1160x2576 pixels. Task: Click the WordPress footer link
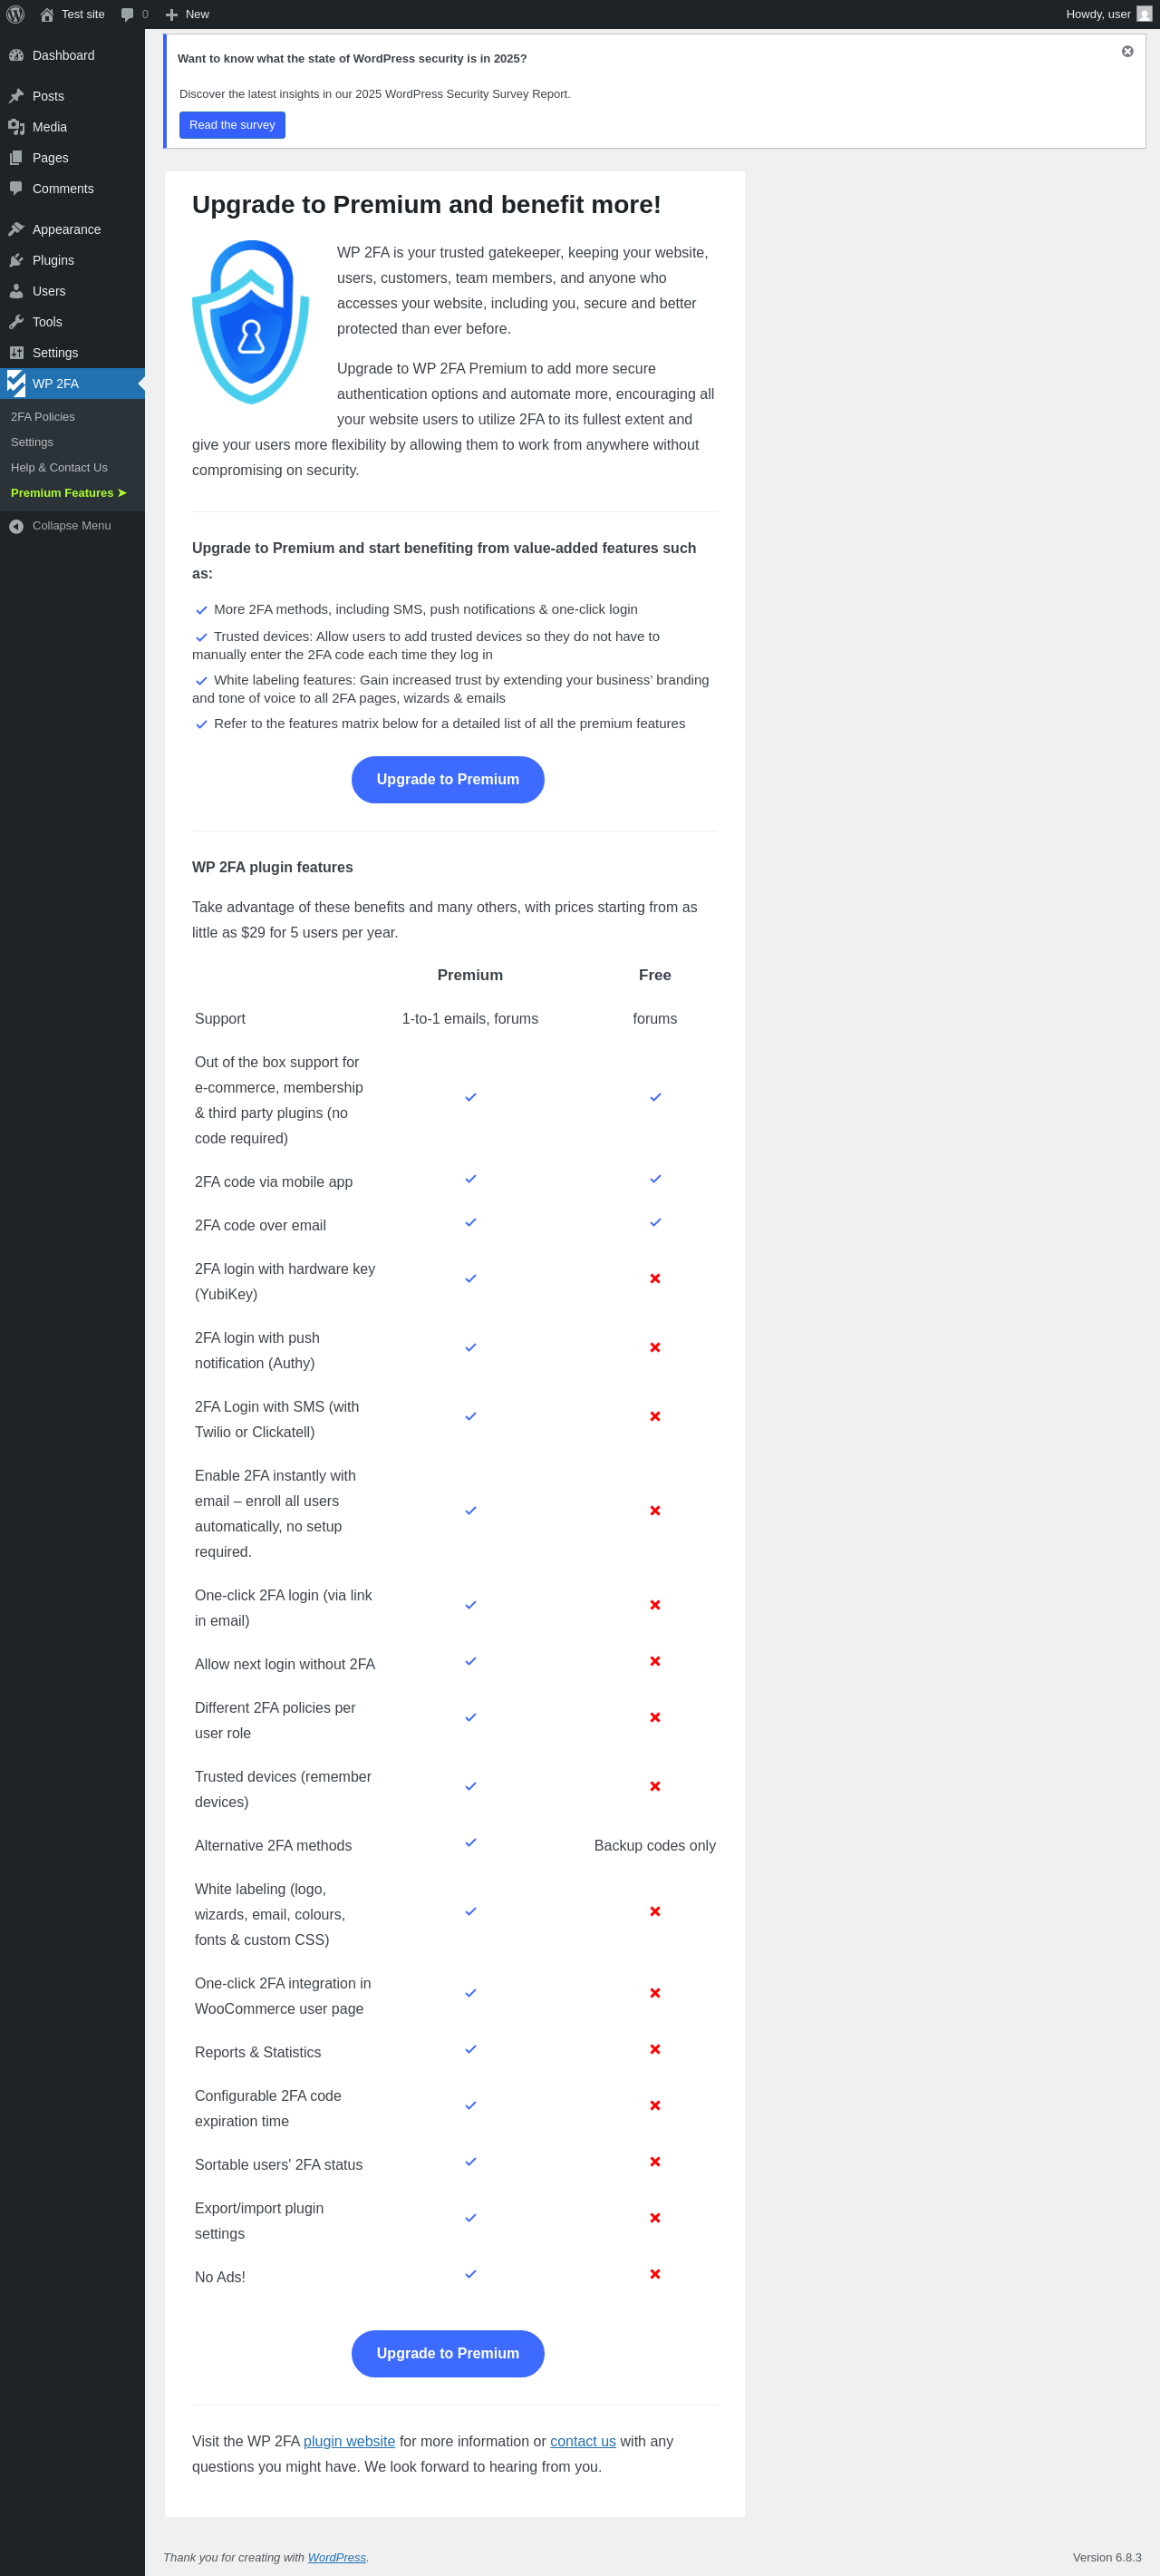coord(335,2557)
